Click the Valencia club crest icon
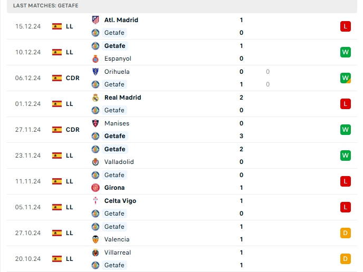The height and width of the screenshot is (272, 363). point(95,239)
